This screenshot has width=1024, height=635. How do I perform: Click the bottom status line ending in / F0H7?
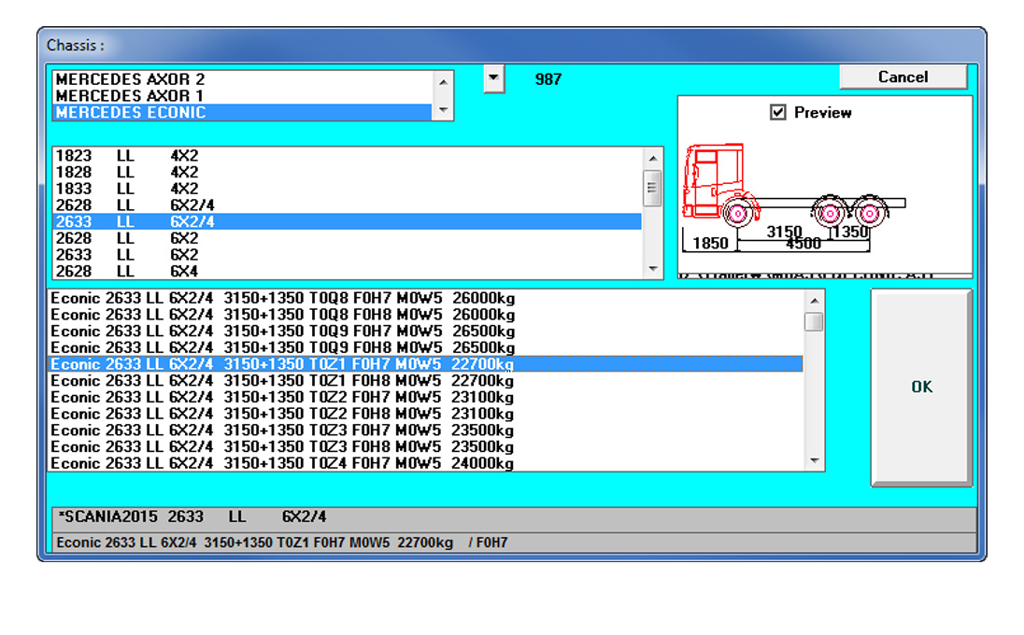coord(514,543)
